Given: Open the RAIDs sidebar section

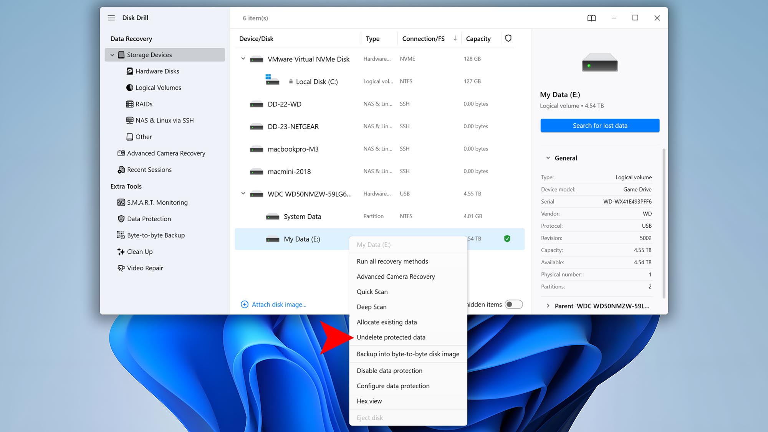Looking at the screenshot, I should 139,104.
